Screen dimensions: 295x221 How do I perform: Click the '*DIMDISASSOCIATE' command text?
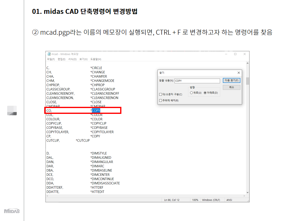(x=105, y=183)
